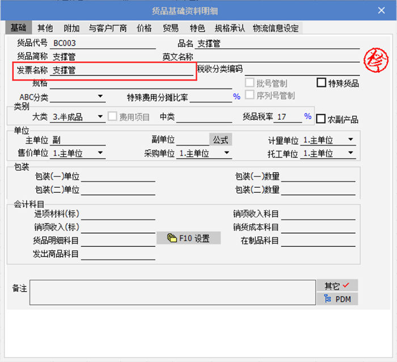This screenshot has width=397, height=362.
Task: Expand the ABC分类 dropdown
Action: point(100,97)
